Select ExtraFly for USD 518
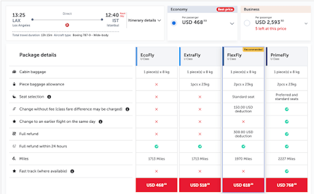 coord(200,185)
